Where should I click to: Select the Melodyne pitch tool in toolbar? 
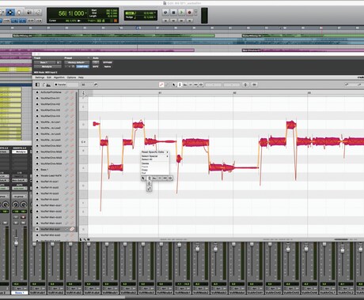(180, 84)
